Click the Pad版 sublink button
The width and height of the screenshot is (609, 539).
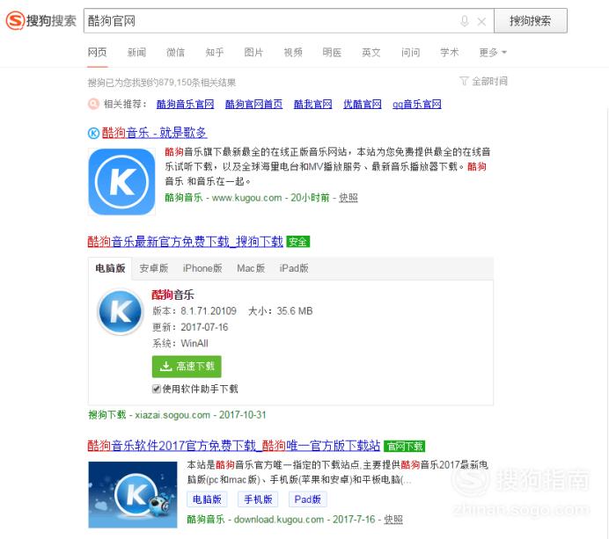pyautogui.click(x=308, y=499)
